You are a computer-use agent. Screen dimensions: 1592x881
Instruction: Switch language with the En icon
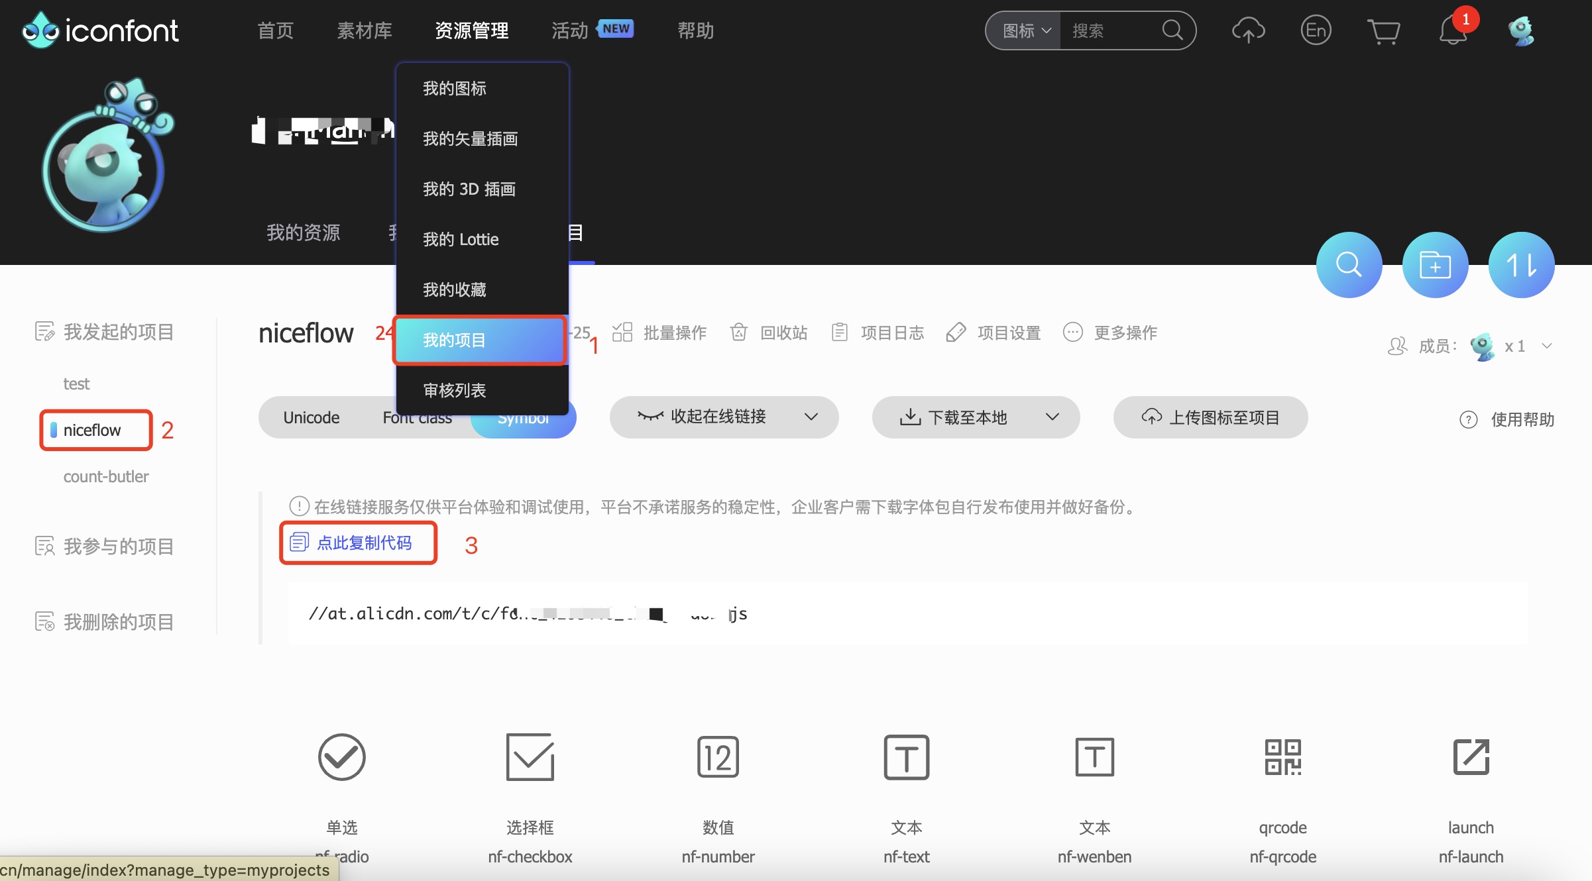coord(1316,30)
